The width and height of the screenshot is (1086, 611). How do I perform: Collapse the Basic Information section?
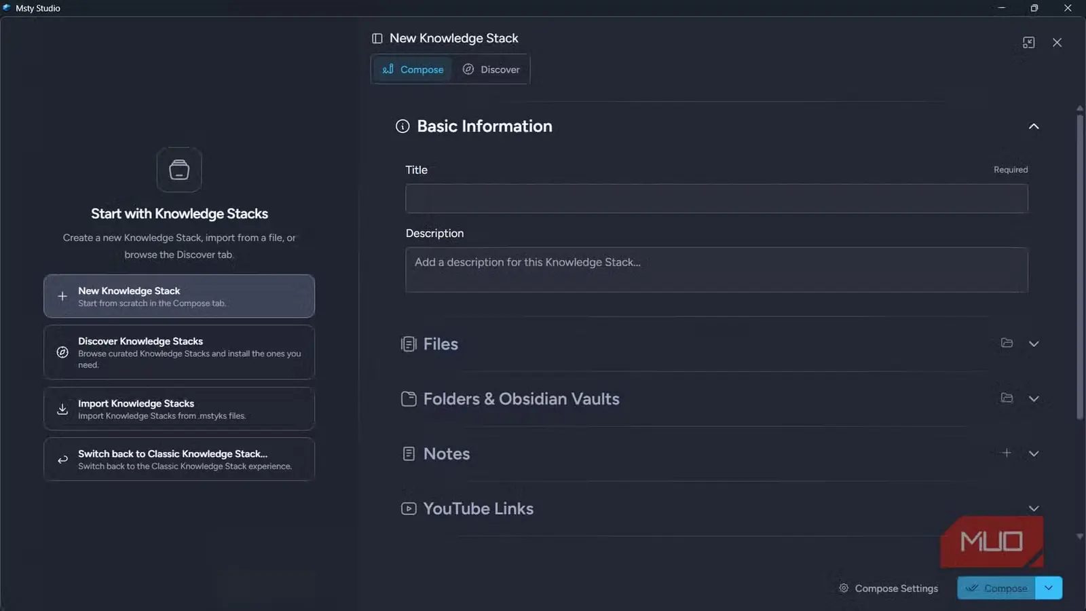1034,126
